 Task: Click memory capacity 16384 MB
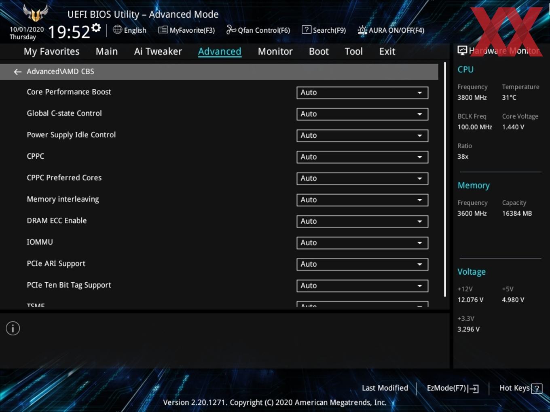click(517, 213)
